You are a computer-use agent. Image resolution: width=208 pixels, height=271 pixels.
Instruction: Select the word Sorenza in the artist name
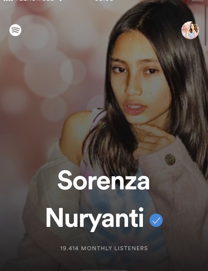coord(103,180)
